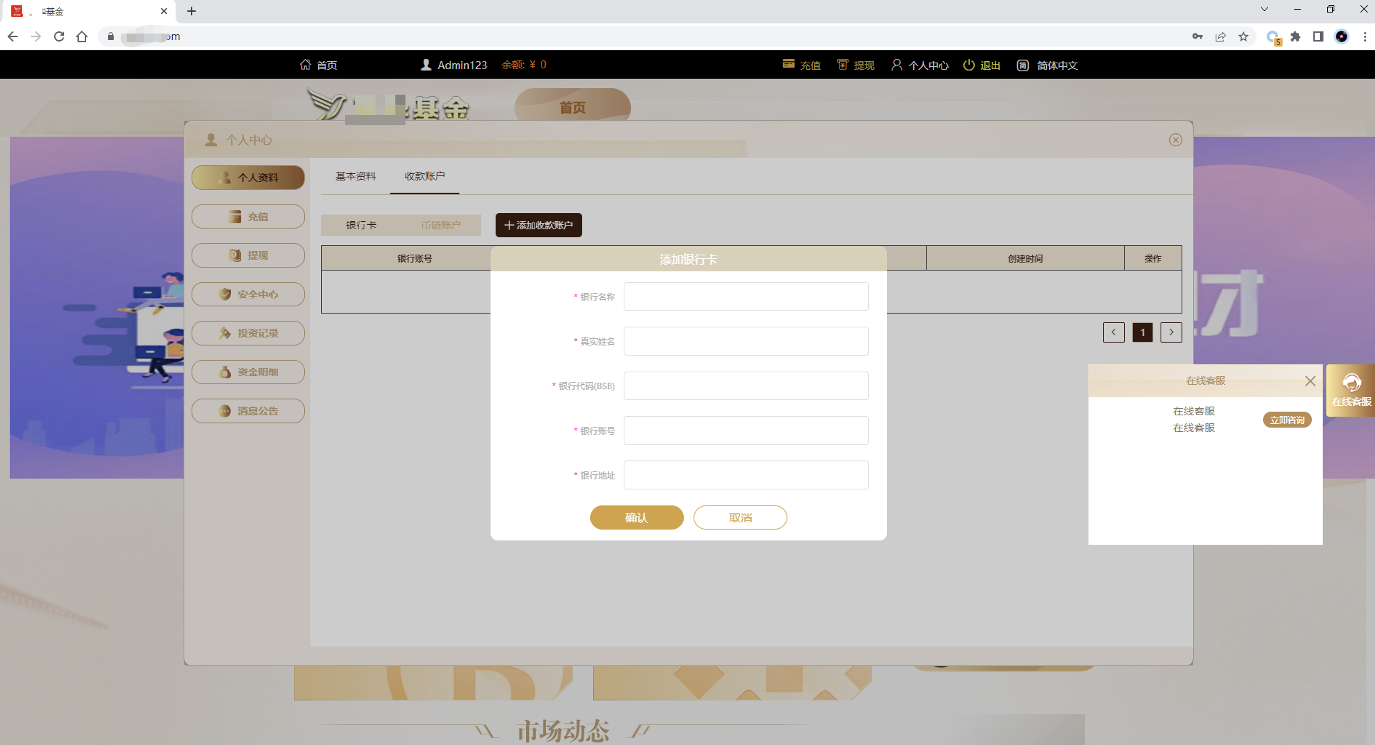Focus the 真实姓名 input field
Image resolution: width=1375 pixels, height=745 pixels.
pos(746,342)
